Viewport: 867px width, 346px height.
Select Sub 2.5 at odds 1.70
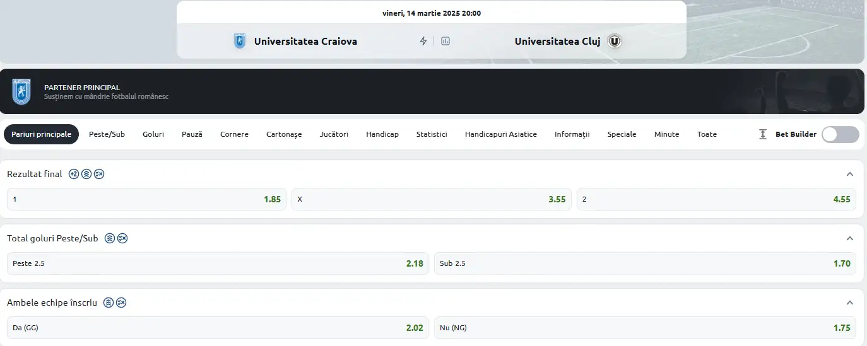[645, 263]
